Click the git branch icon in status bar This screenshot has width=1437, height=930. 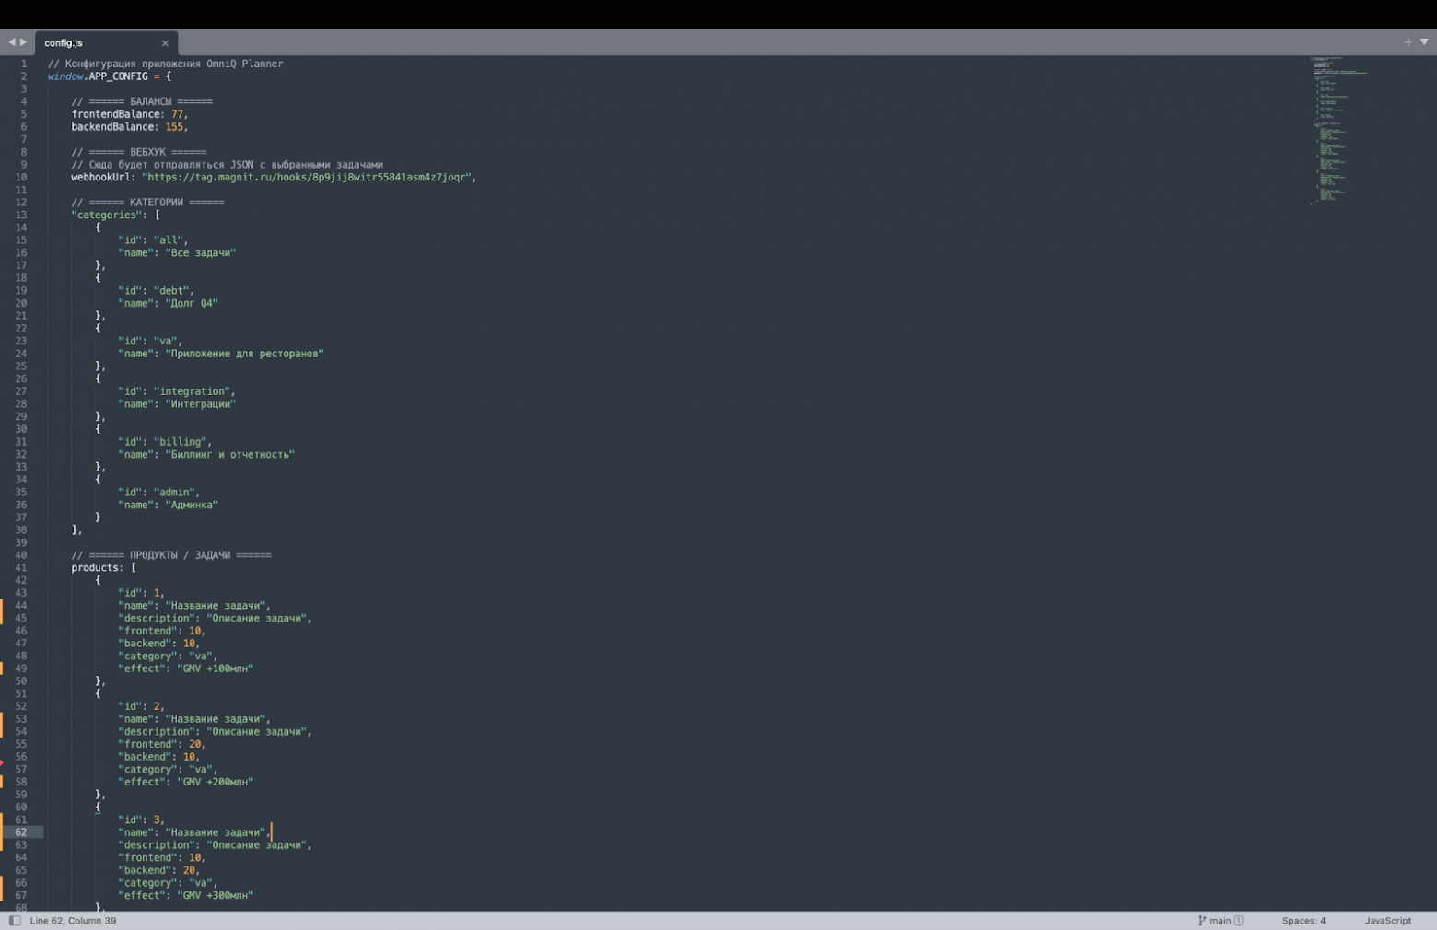[x=1202, y=921]
